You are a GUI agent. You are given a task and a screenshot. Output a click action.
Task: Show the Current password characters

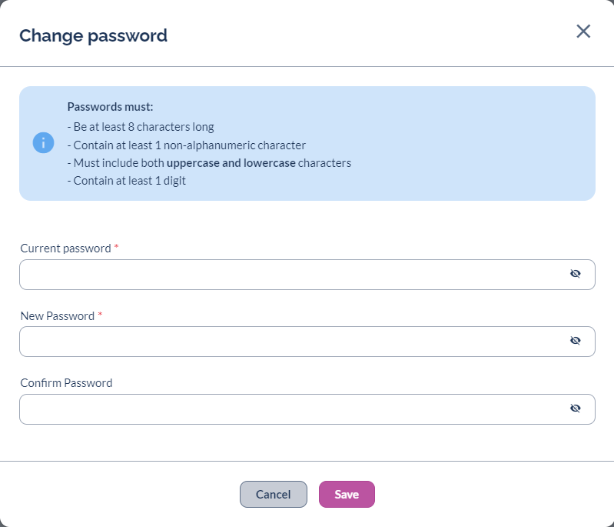coord(575,274)
